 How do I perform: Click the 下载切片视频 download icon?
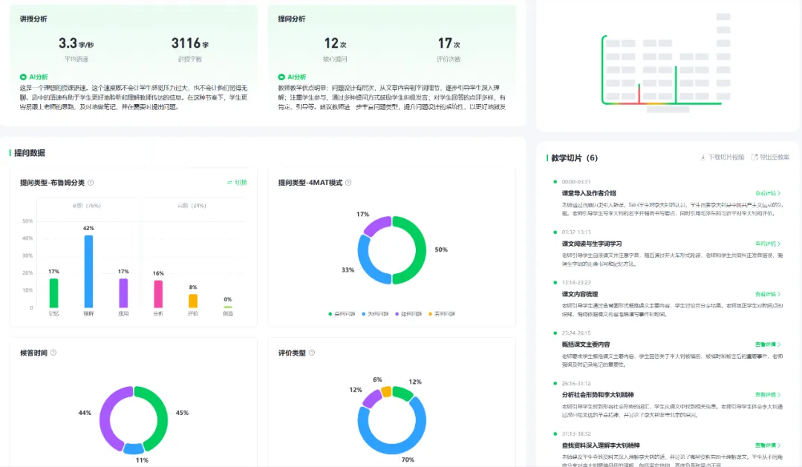[703, 157]
